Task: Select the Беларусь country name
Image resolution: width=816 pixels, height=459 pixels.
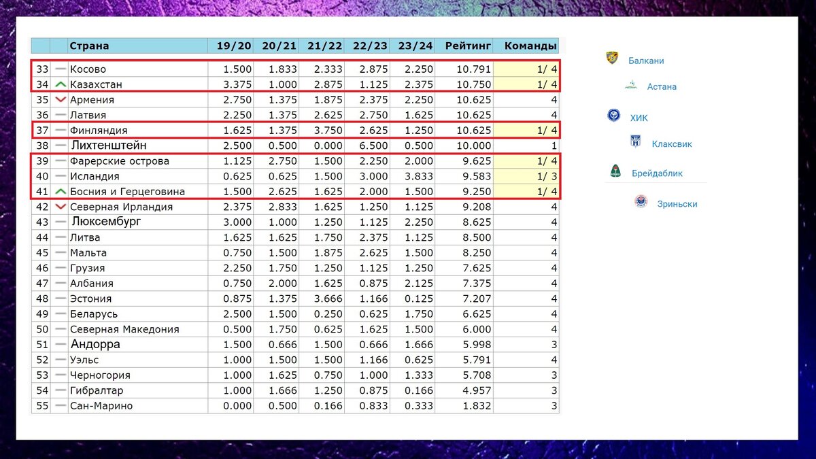Action: point(94,314)
